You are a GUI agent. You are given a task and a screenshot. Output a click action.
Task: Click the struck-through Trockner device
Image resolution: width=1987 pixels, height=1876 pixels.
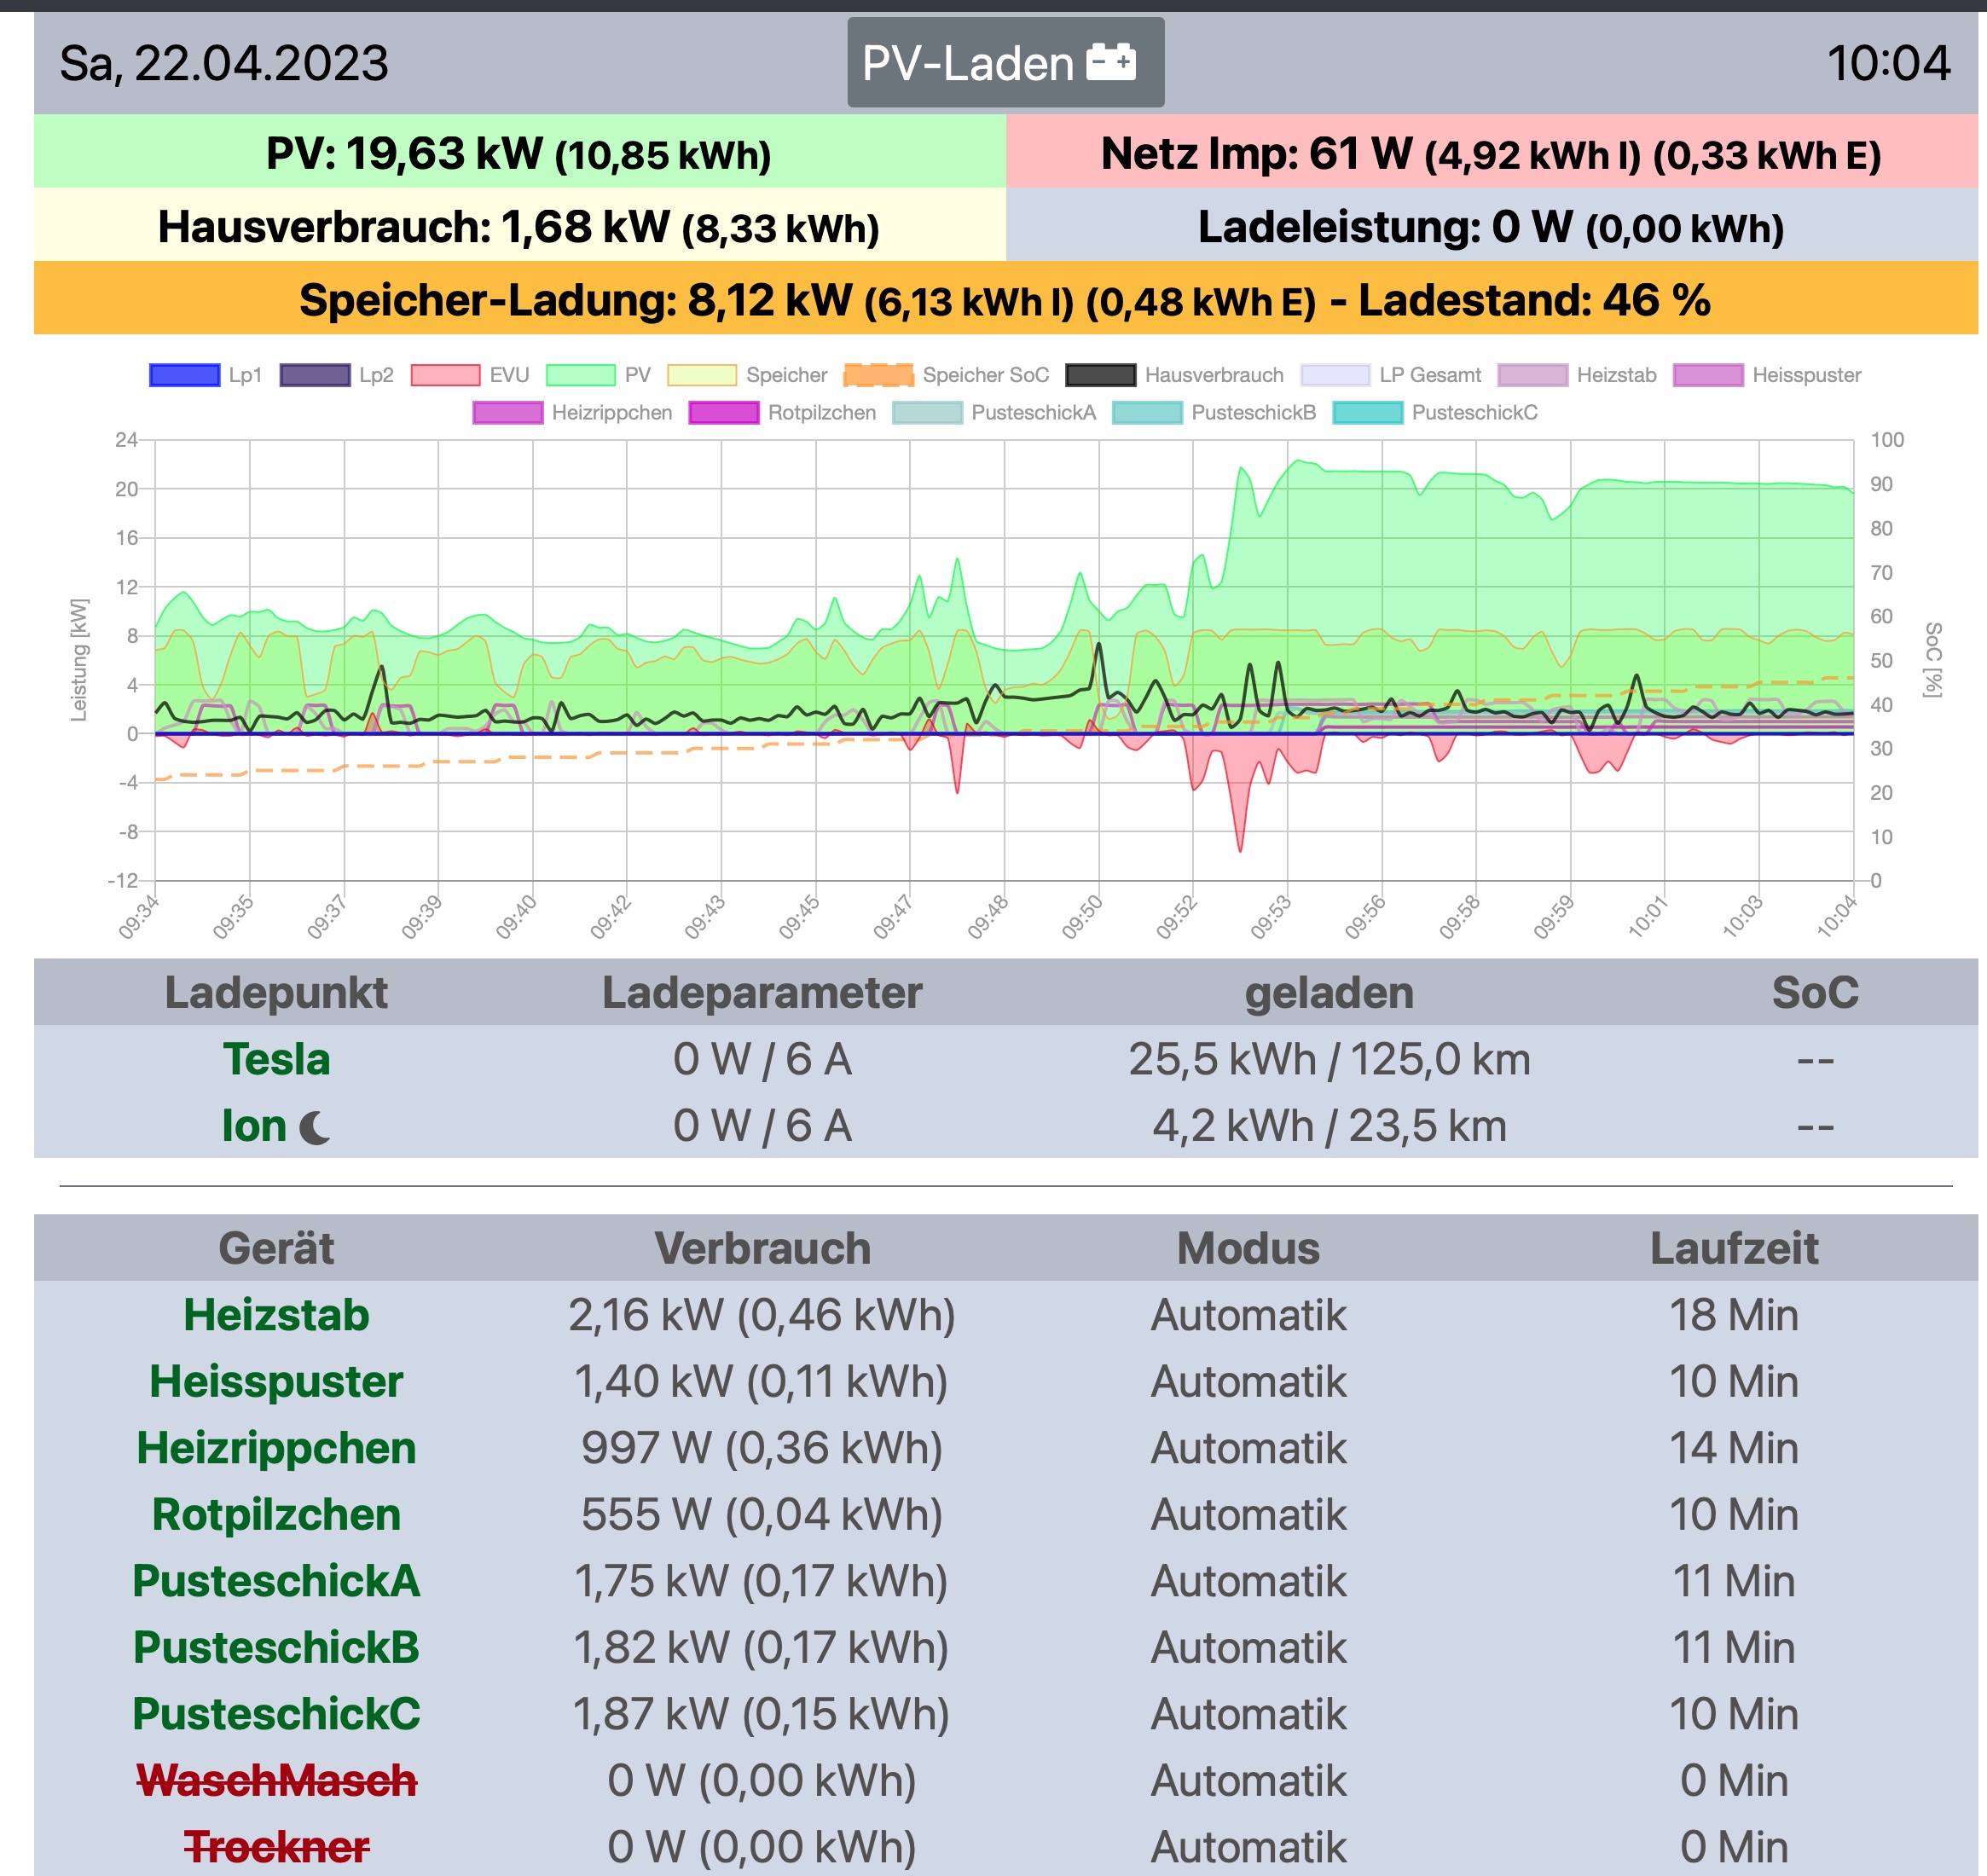276,1846
